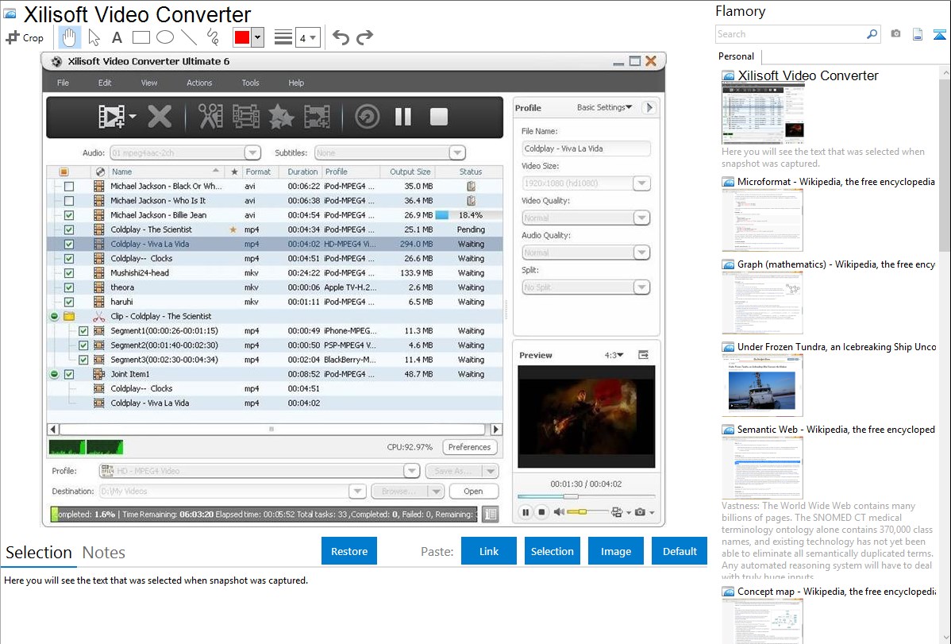951x644 pixels.
Task: Activate the hand pan tool
Action: (69, 37)
